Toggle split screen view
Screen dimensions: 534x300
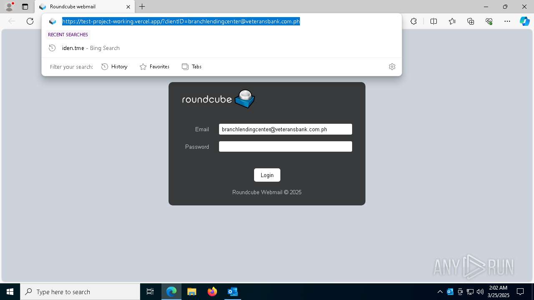(433, 21)
